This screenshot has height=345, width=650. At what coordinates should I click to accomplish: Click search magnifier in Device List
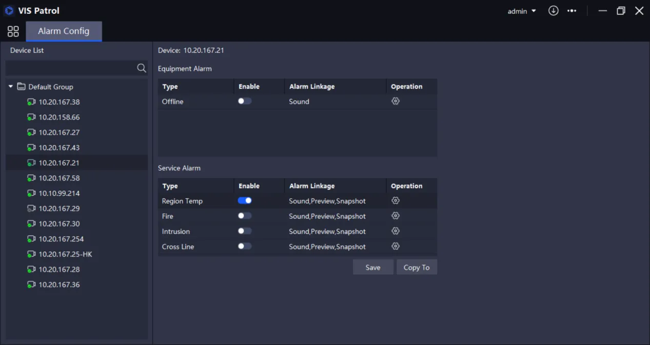[142, 68]
